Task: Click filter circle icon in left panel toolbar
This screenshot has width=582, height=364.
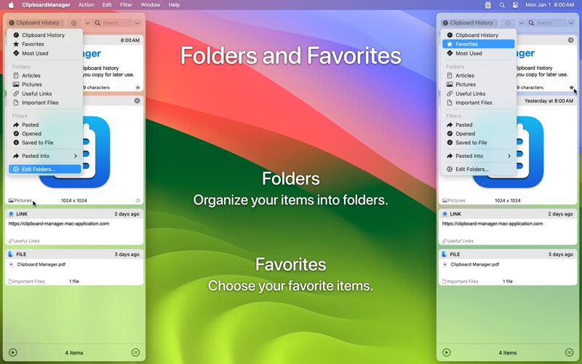Action: (x=74, y=23)
